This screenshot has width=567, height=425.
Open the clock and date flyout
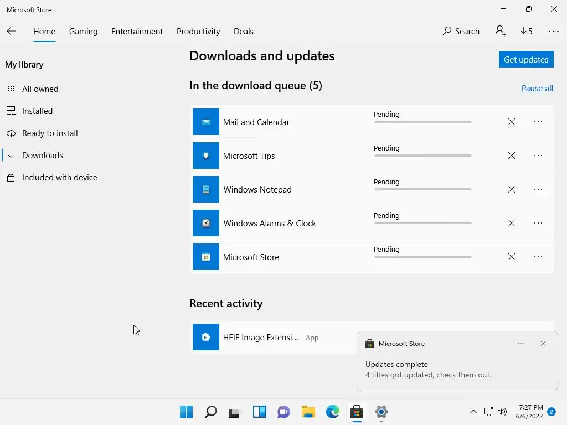[529, 412]
